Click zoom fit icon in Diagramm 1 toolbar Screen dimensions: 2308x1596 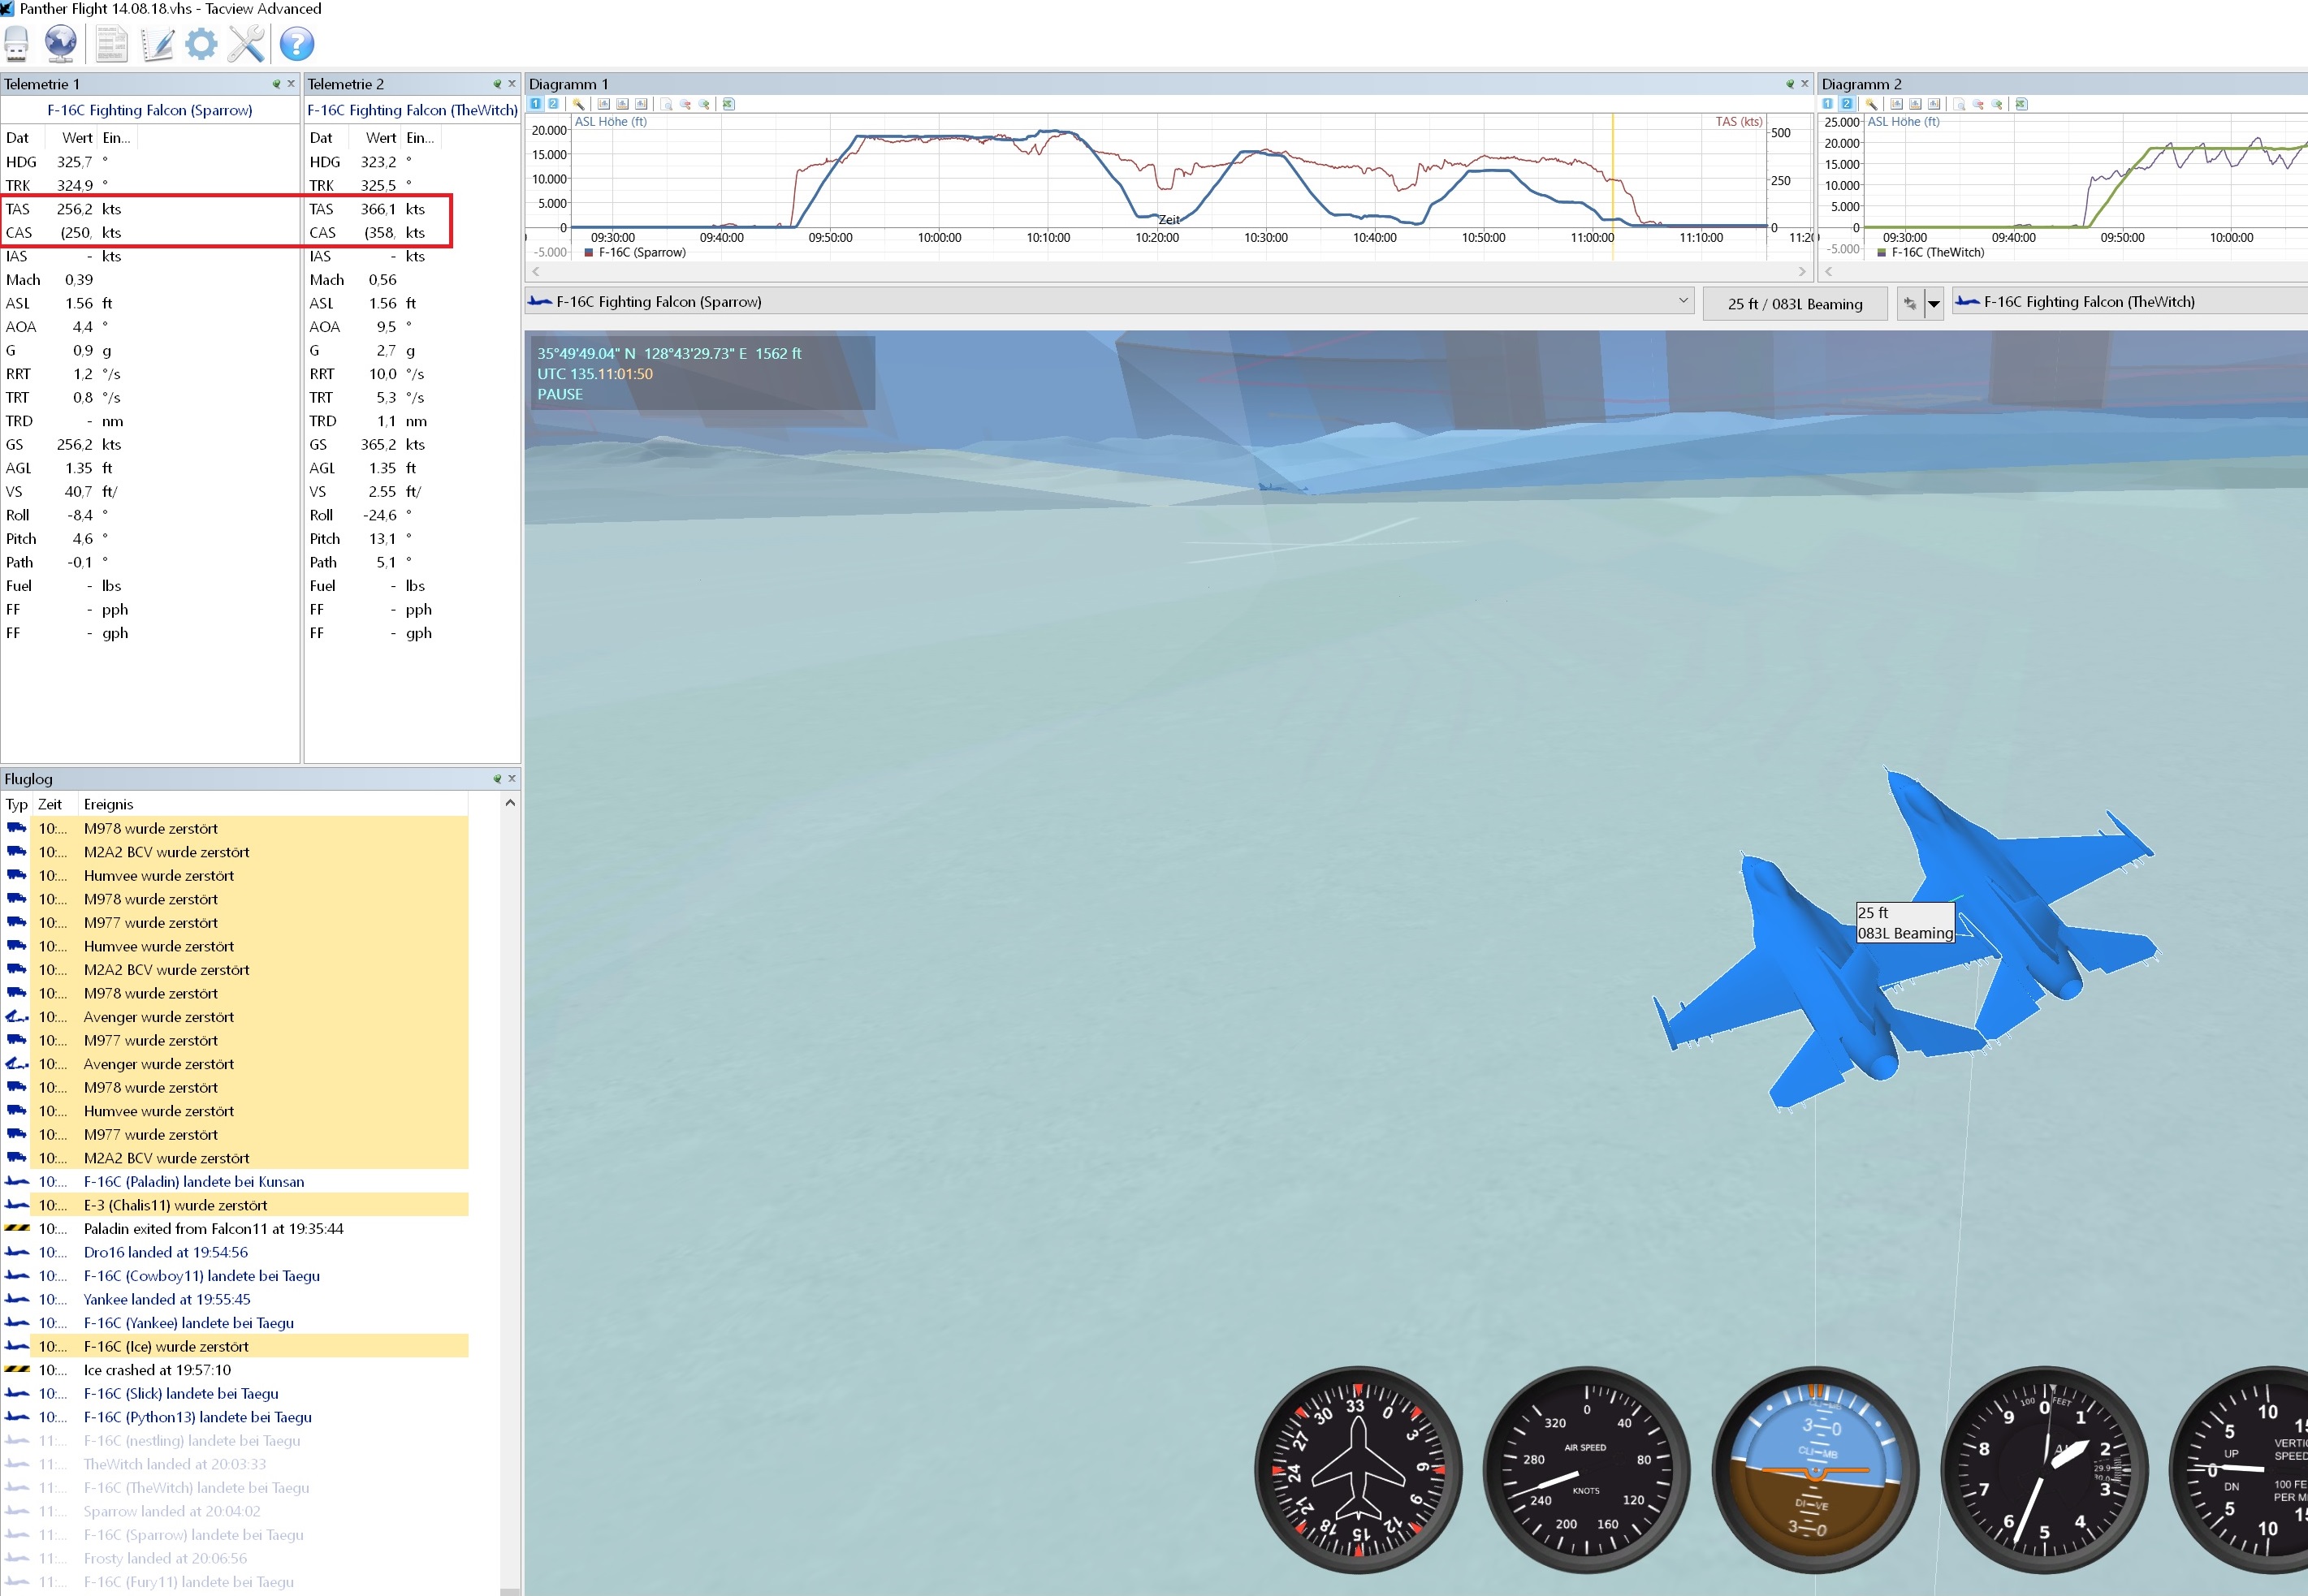pos(666,104)
